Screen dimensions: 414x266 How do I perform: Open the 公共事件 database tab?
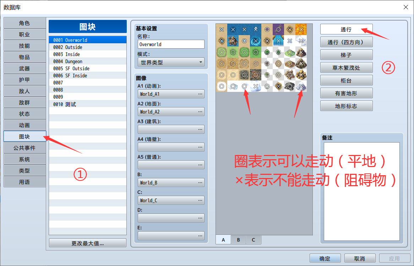click(x=24, y=148)
